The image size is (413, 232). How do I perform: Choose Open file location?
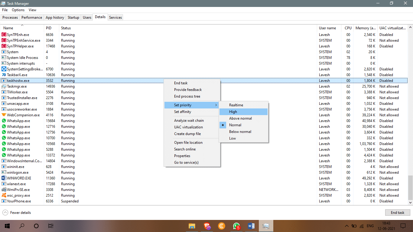click(192, 143)
